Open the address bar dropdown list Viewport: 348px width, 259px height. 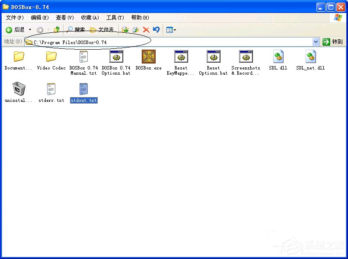(x=315, y=41)
